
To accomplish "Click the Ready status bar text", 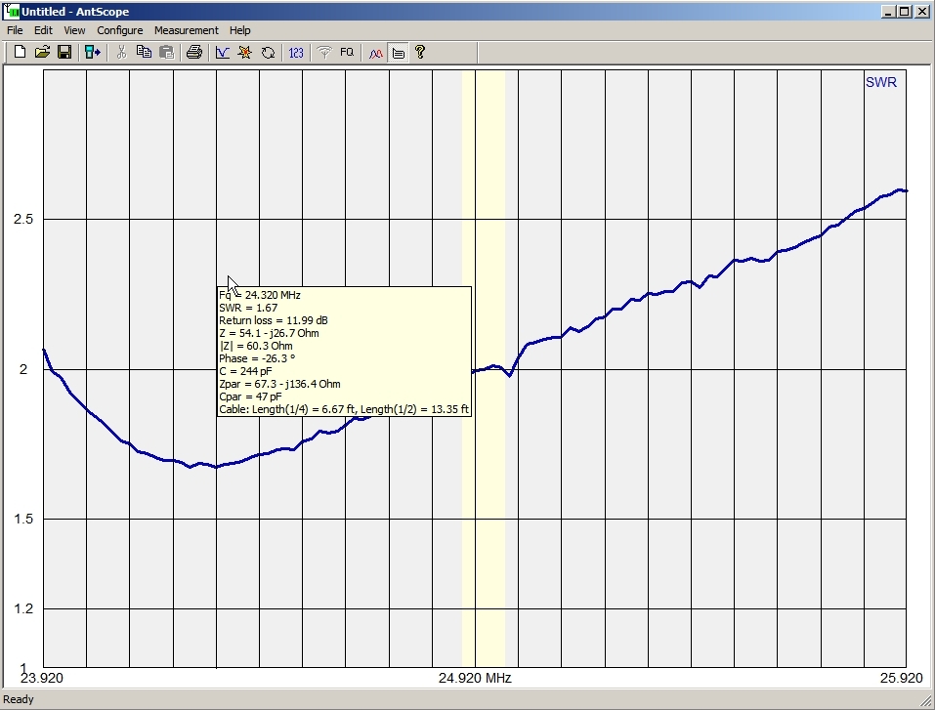I will 19,699.
